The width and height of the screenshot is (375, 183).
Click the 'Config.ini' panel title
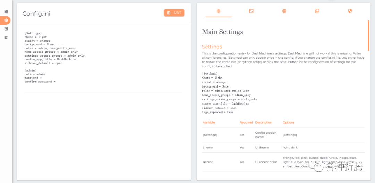coord(36,14)
